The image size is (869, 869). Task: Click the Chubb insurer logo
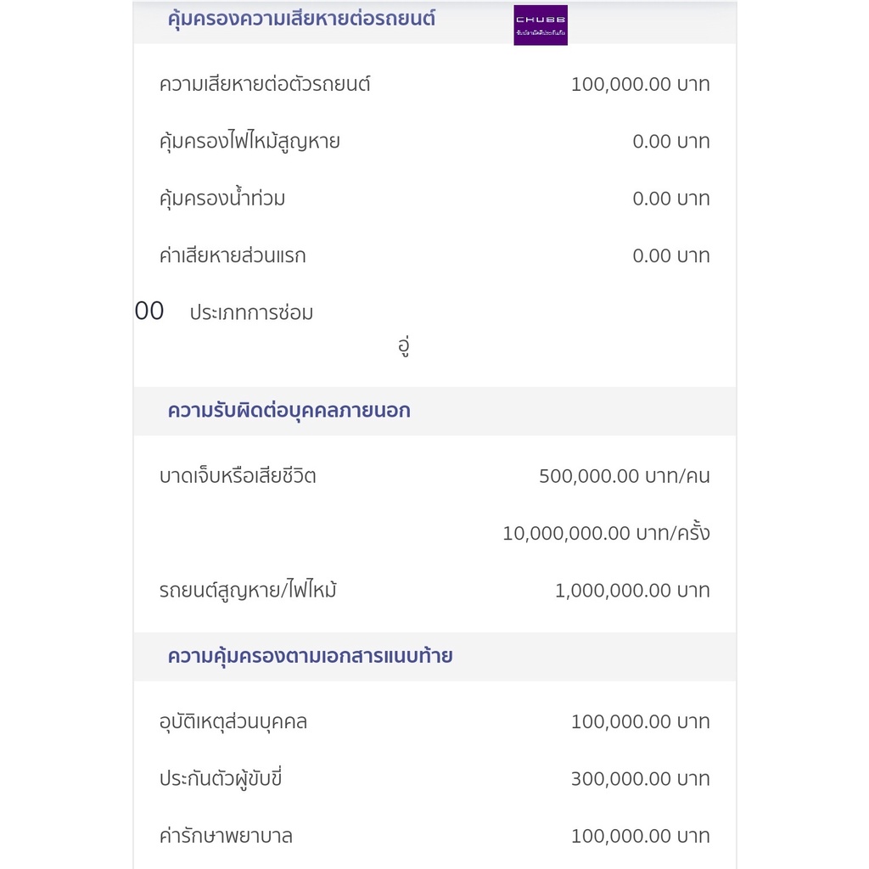point(541,25)
